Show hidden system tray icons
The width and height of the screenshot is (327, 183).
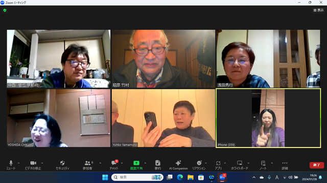point(254,177)
